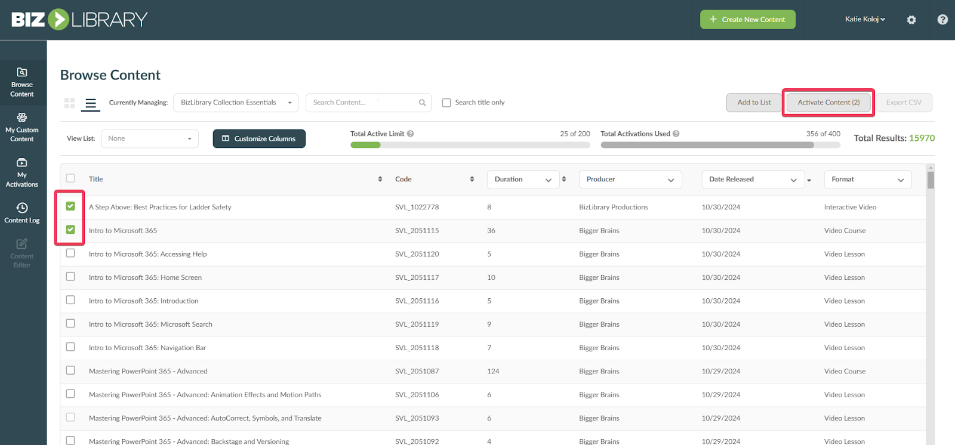Go to Content Log in sidebar
Viewport: 955px width, 445px height.
point(22,212)
